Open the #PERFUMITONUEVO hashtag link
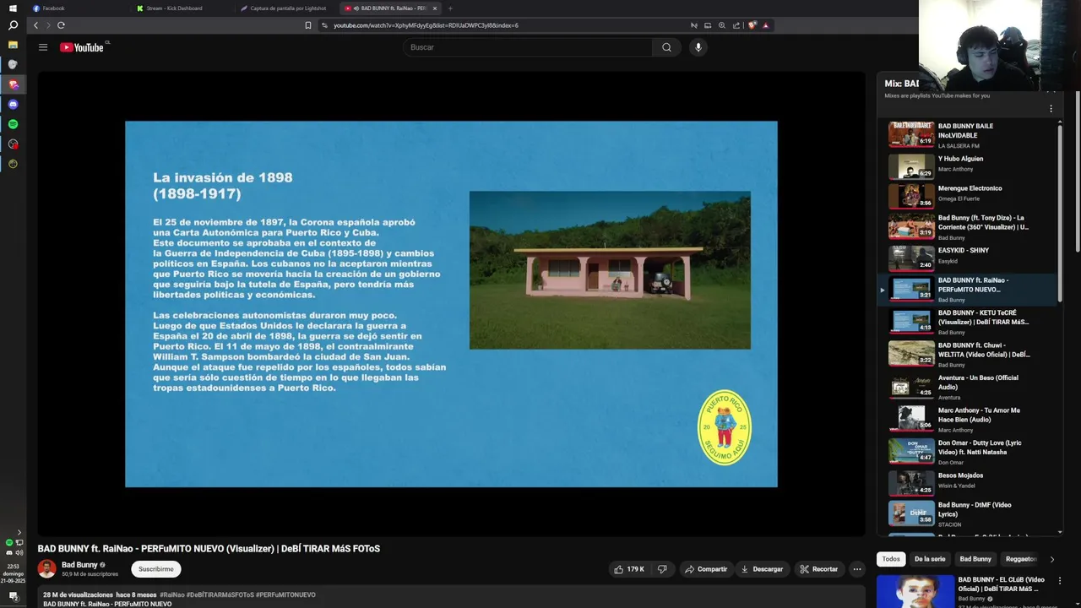 pos(285,594)
